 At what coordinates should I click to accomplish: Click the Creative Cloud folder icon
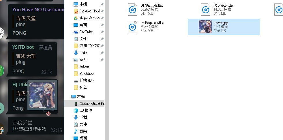coord(76,11)
